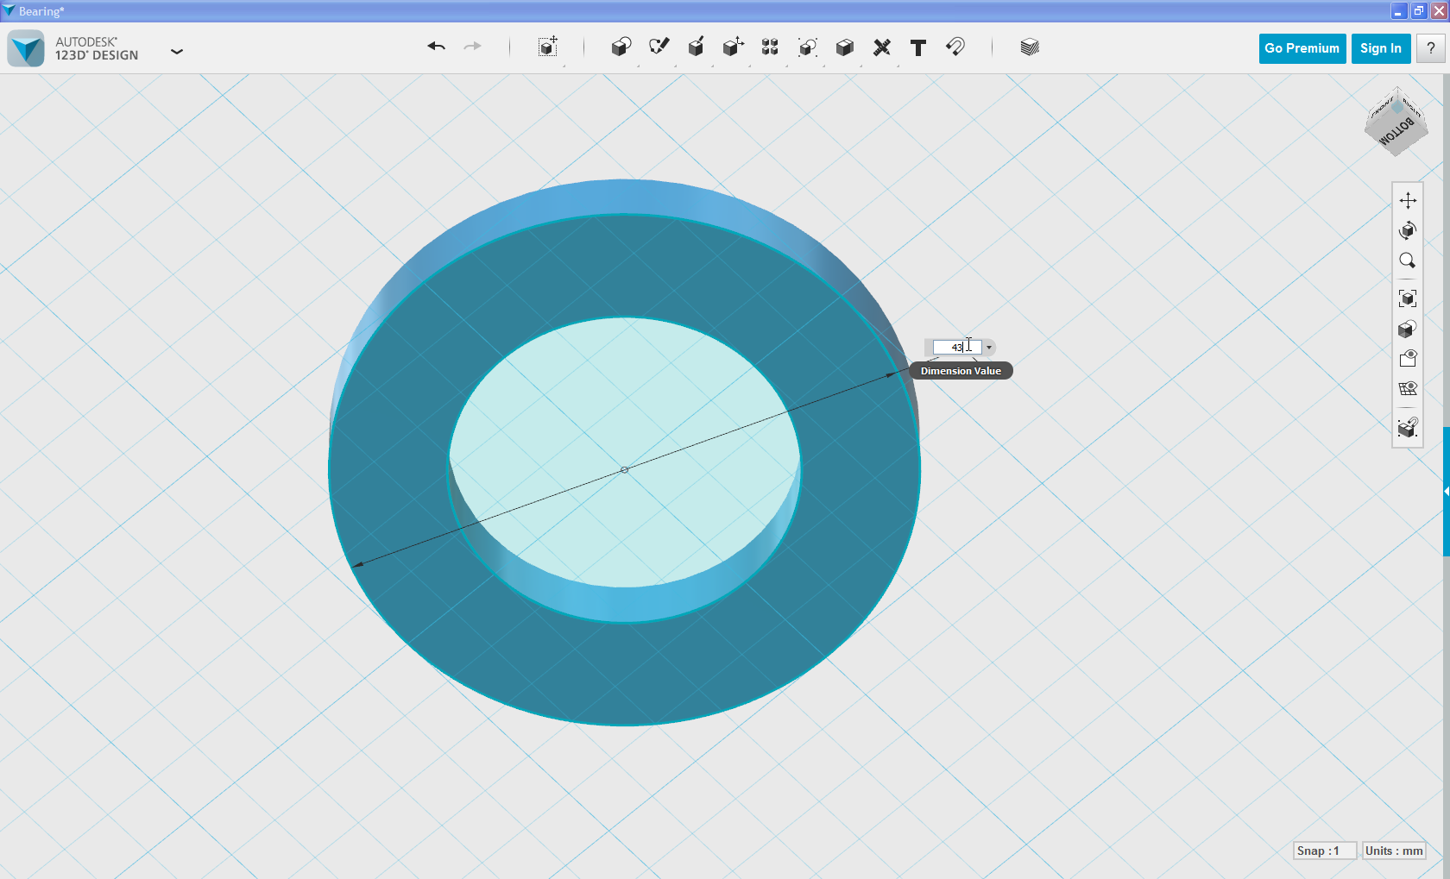Click the Go Premium button

[1302, 48]
